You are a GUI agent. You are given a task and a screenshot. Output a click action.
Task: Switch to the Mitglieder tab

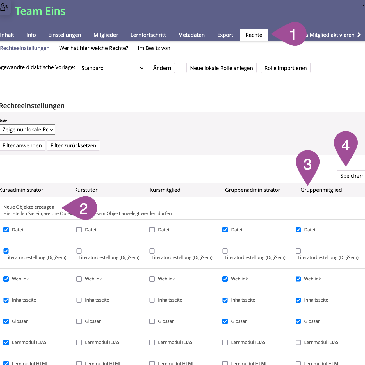[106, 35]
